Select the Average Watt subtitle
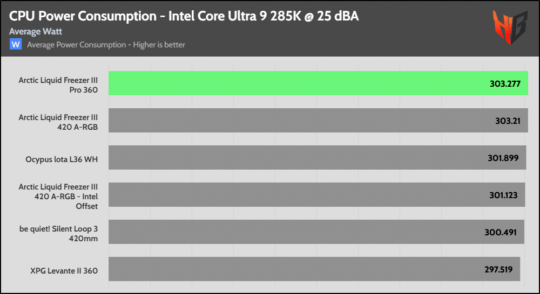 tap(36, 32)
